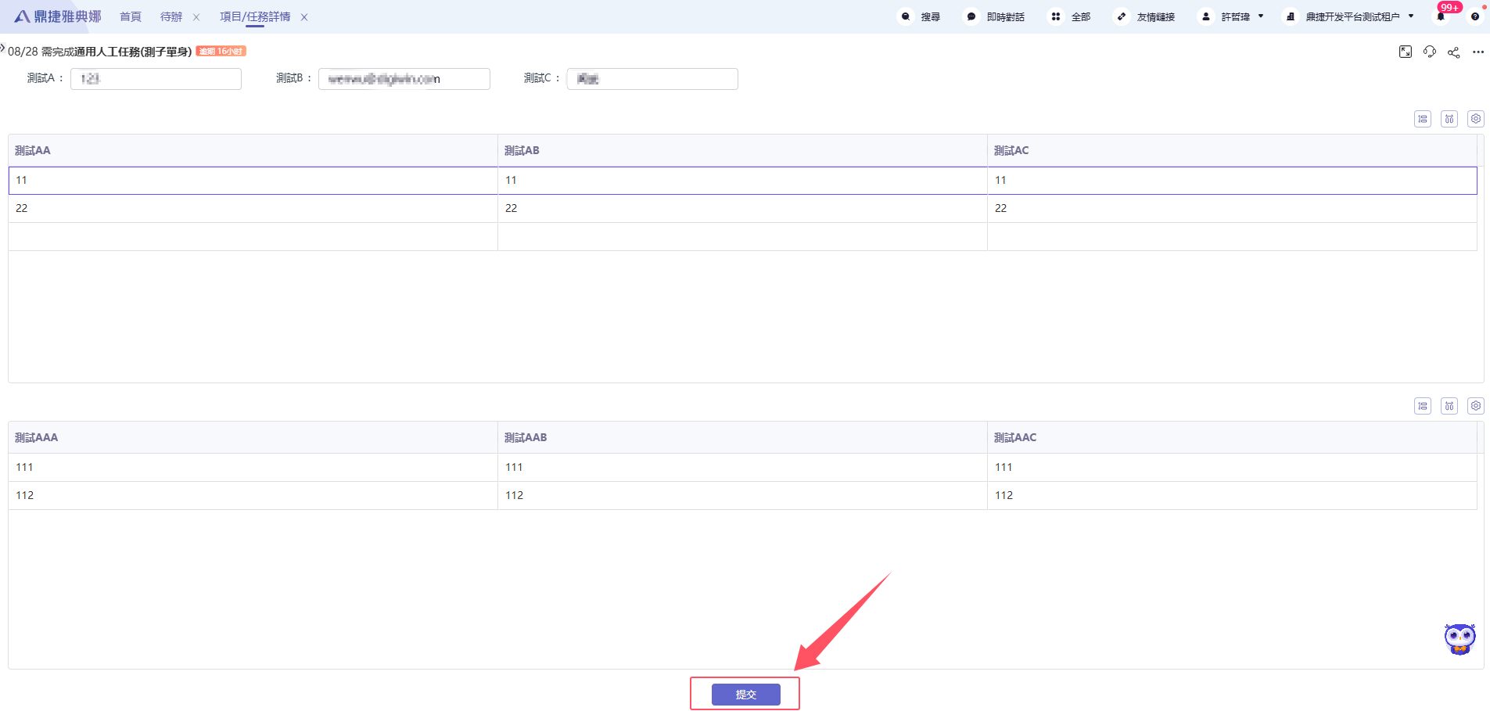
Task: Open the 搜尋 search function
Action: coord(920,16)
